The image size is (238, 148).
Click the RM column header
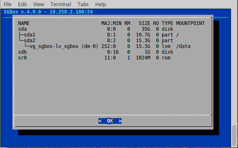click(127, 23)
